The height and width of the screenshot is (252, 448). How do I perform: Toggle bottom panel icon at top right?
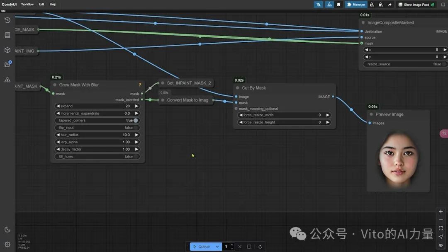click(443, 5)
